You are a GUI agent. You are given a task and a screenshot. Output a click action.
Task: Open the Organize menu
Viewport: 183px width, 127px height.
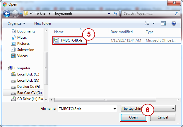(16, 23)
